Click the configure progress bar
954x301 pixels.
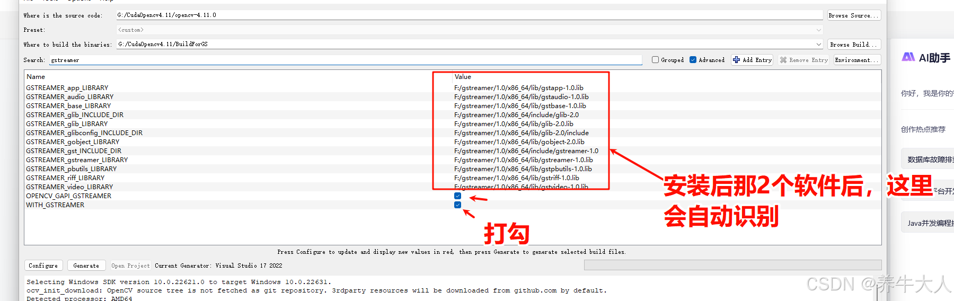732,265
